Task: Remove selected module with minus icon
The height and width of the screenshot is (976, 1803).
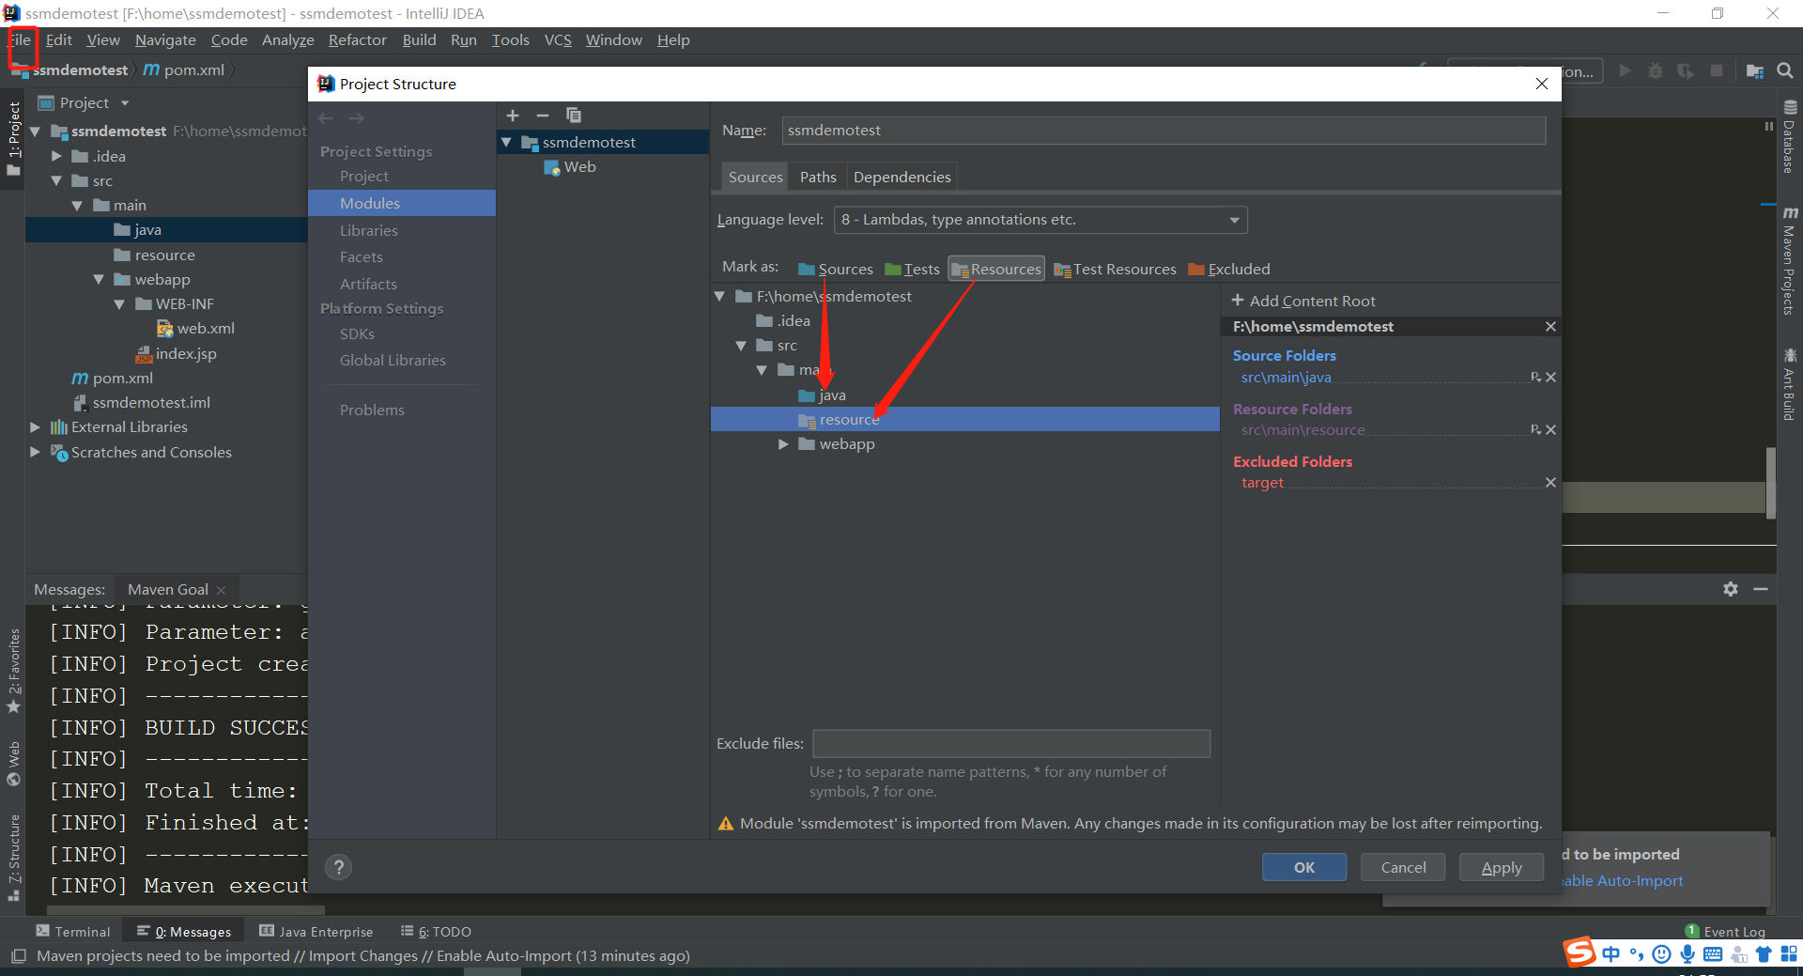Action: pyautogui.click(x=543, y=116)
